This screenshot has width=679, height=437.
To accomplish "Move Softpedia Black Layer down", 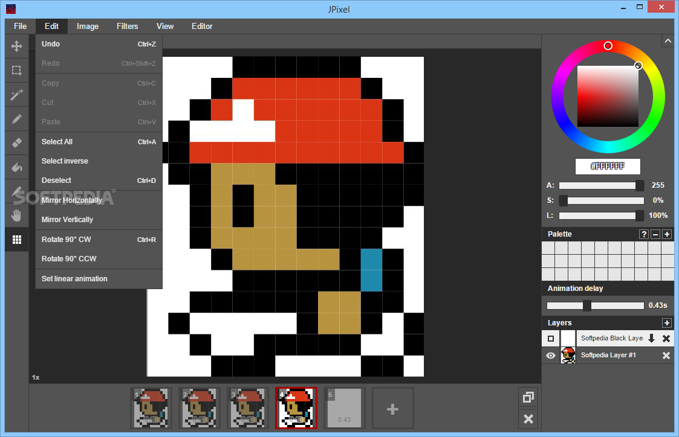I will pyautogui.click(x=651, y=339).
